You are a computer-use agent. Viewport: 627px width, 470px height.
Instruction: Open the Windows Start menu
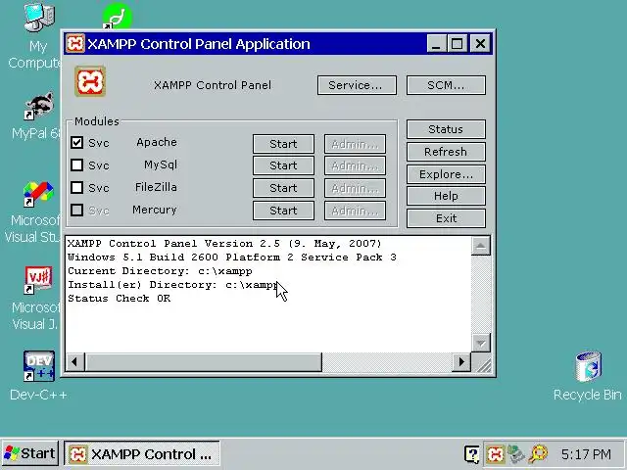[x=30, y=454]
